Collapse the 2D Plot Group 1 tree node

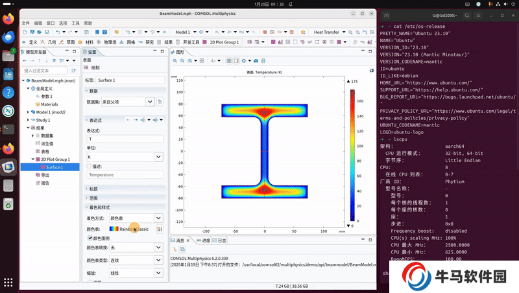32,159
